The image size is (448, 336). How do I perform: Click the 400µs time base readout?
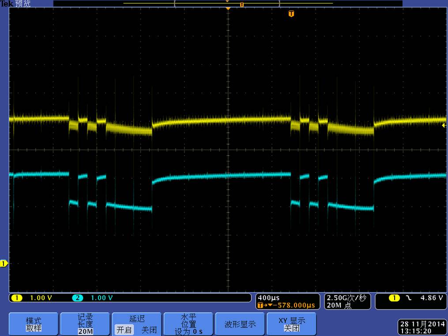269,298
